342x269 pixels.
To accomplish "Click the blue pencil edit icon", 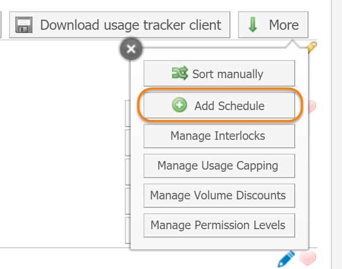I will coord(286,259).
